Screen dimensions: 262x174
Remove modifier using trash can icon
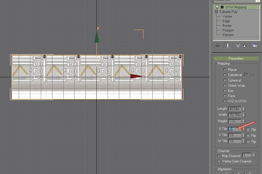[245, 45]
